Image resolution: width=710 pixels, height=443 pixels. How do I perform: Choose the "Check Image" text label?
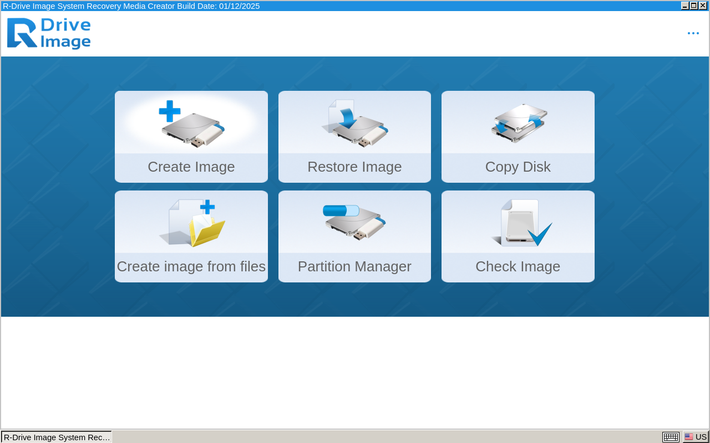coord(518,266)
